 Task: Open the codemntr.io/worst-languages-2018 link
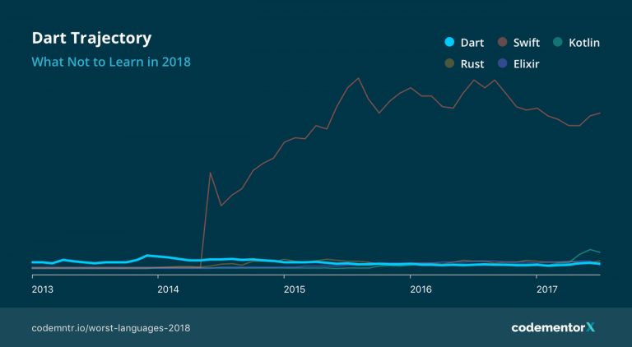coord(111,328)
